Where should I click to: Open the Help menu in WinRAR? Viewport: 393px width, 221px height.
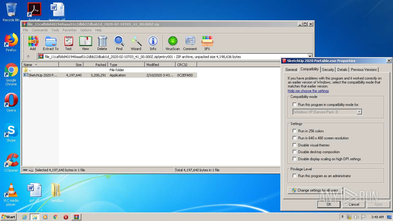coord(98,30)
